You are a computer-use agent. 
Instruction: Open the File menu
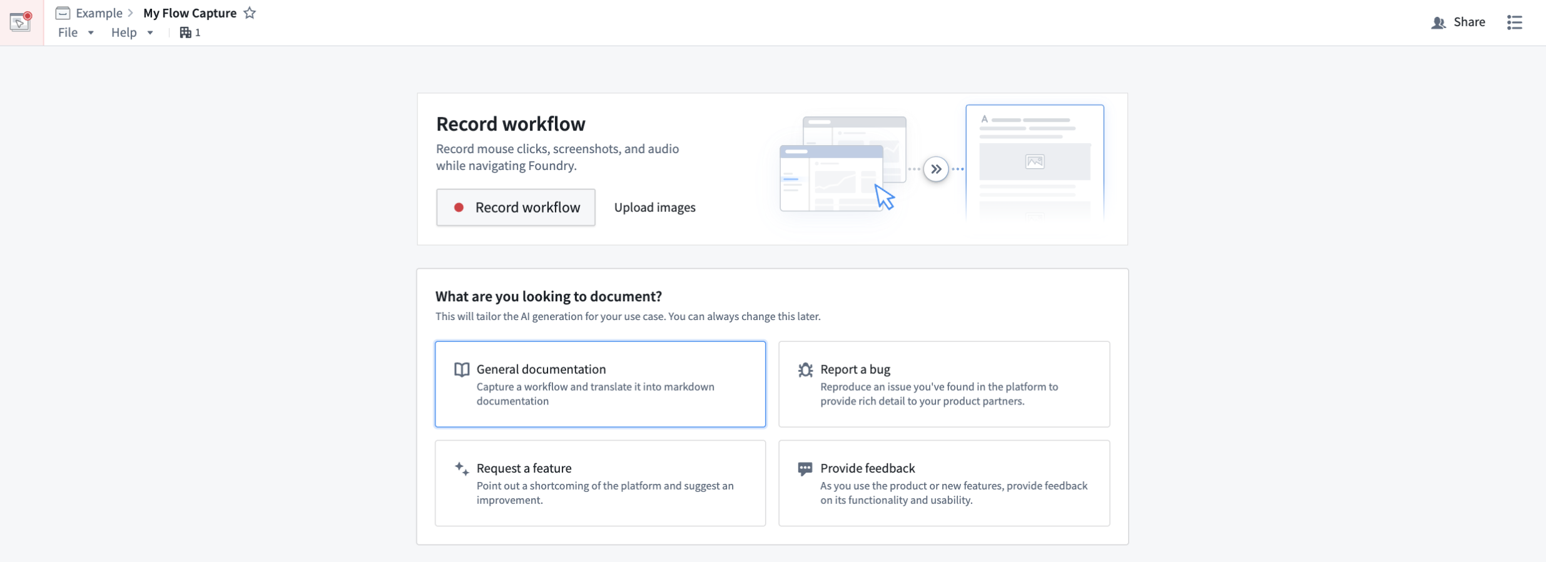[68, 33]
